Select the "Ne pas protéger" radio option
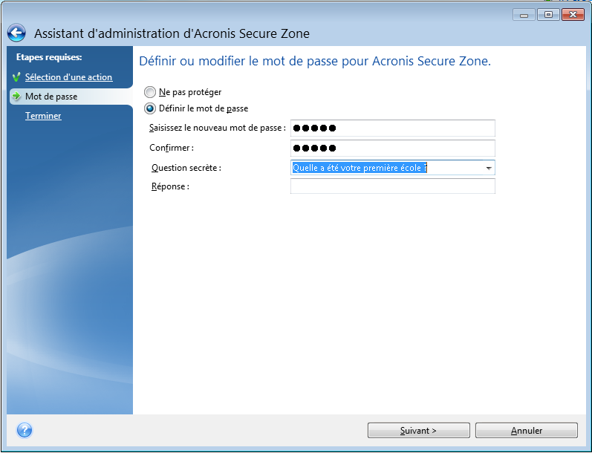The height and width of the screenshot is (453, 592). click(151, 92)
